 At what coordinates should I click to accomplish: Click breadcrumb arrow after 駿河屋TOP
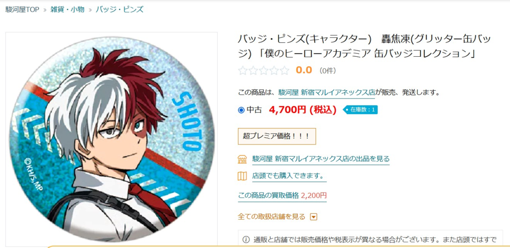(45, 10)
